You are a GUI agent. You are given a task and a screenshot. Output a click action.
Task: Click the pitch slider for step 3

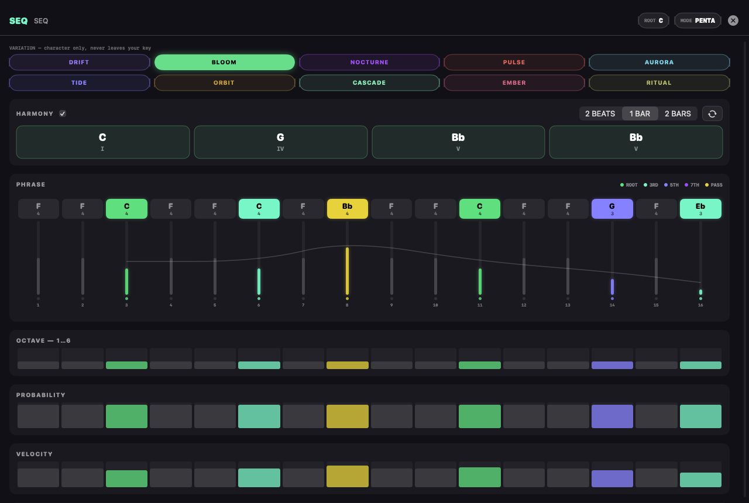tap(126, 258)
